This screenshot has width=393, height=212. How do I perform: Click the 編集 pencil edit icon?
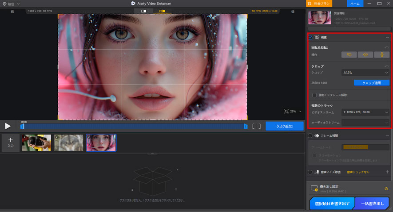pyautogui.click(x=317, y=37)
